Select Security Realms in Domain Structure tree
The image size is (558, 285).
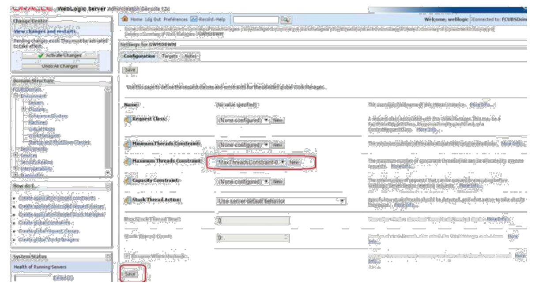pos(36,162)
